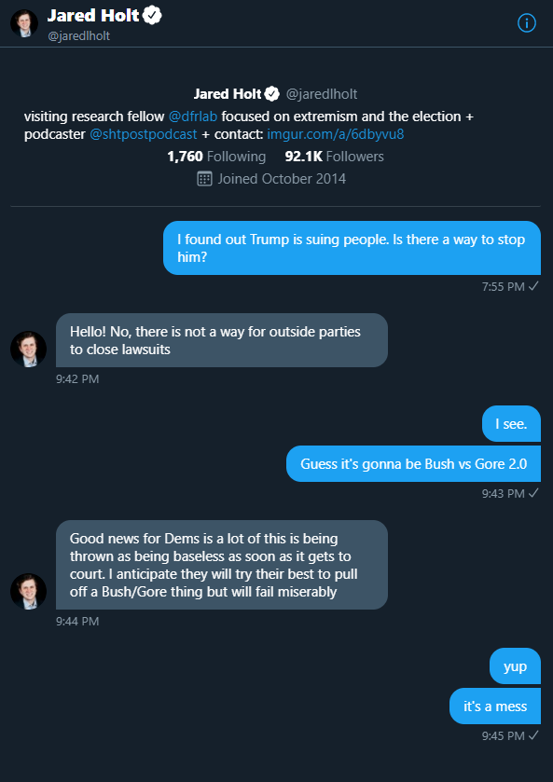
Task: Click the avatar beside the 9:44 PM message
Action: click(29, 591)
